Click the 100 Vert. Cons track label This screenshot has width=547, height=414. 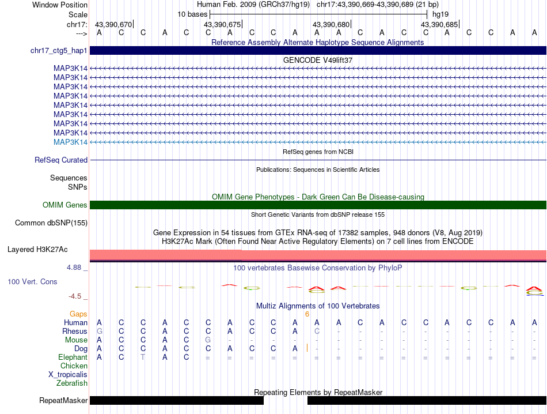[x=32, y=281]
